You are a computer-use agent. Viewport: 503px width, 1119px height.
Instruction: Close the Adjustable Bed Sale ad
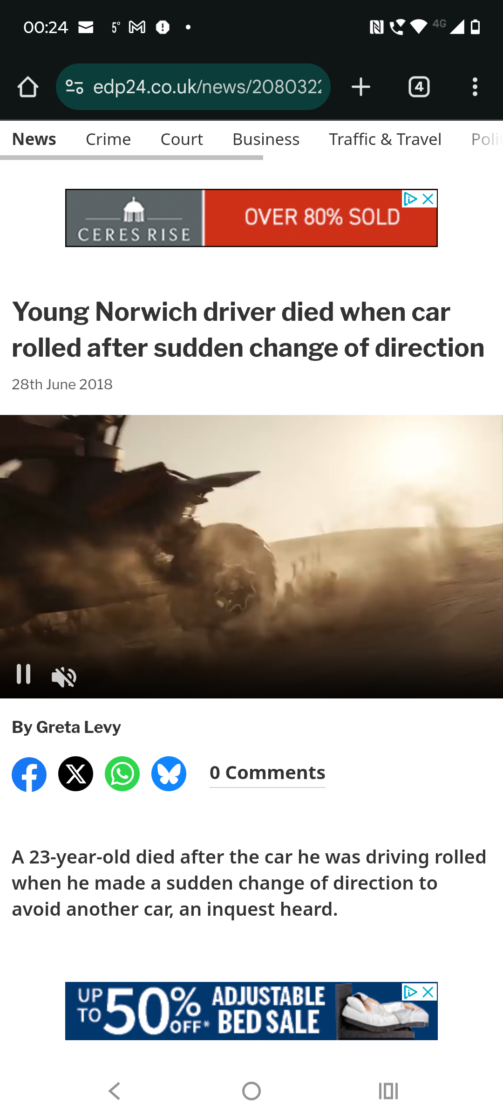(x=428, y=992)
